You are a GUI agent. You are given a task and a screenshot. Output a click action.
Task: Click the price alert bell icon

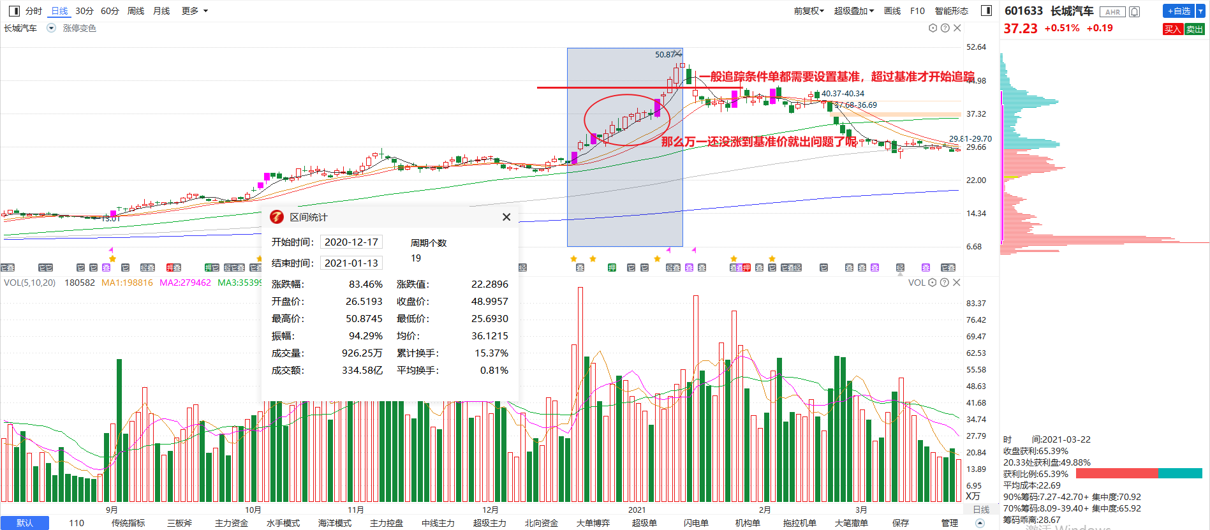point(1135,11)
